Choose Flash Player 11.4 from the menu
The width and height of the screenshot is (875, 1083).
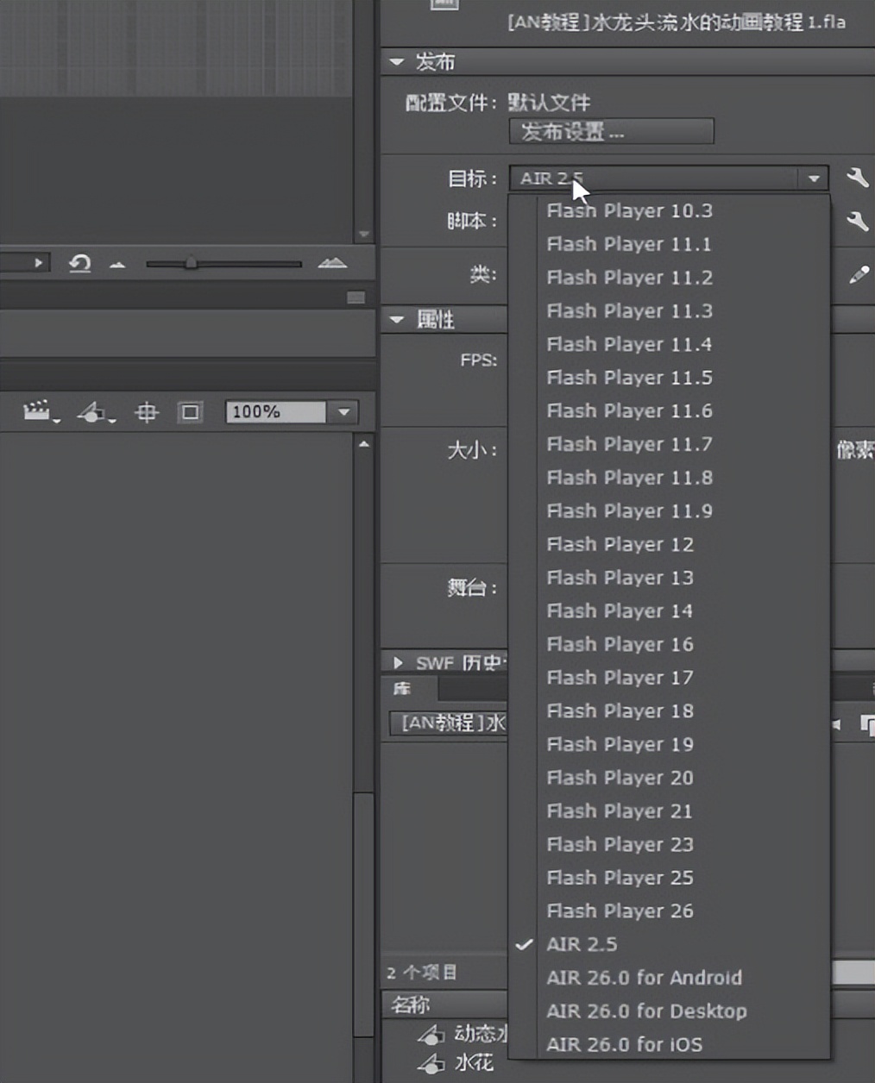[x=629, y=344]
